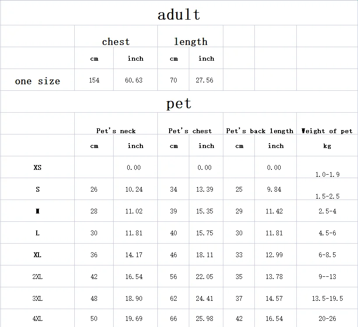The image size is (358, 327).
Task: Click the "adult" section heading
Action: point(179,14)
